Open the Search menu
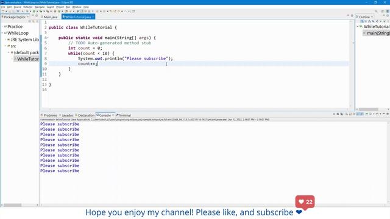Viewport: 390px width, 219px height. point(50,7)
